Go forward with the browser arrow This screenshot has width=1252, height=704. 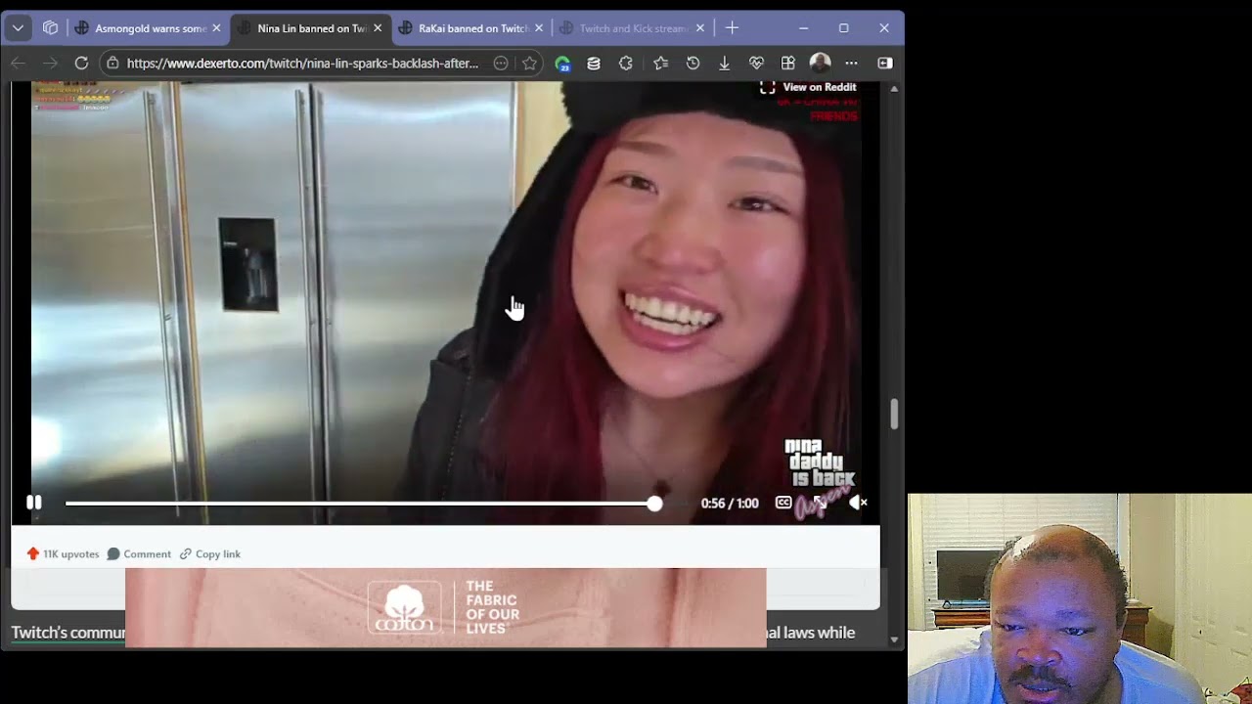tap(50, 63)
